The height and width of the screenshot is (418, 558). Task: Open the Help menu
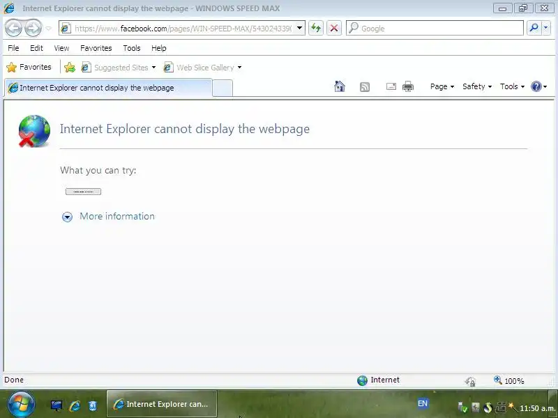click(159, 48)
